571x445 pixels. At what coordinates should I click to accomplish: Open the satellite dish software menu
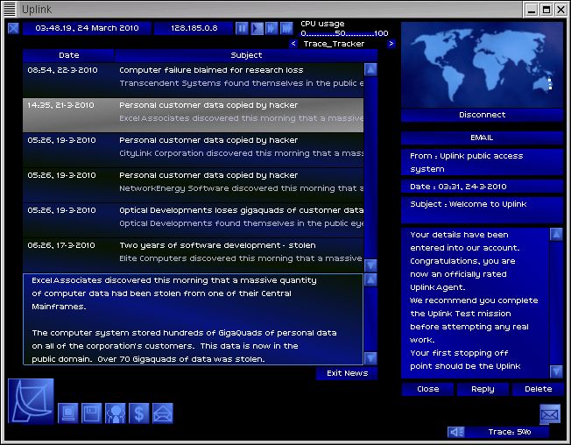(31, 401)
